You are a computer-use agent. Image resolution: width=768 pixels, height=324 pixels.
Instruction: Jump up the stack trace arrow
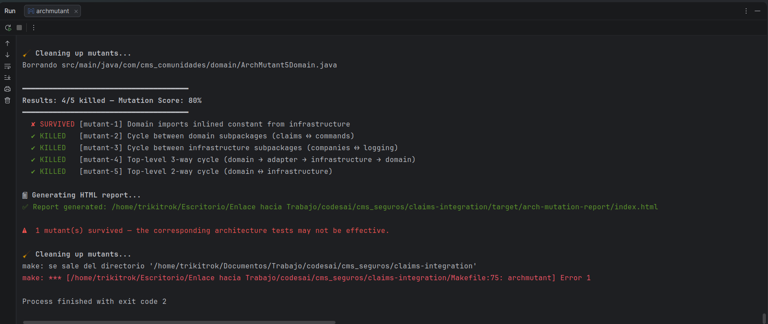click(7, 43)
